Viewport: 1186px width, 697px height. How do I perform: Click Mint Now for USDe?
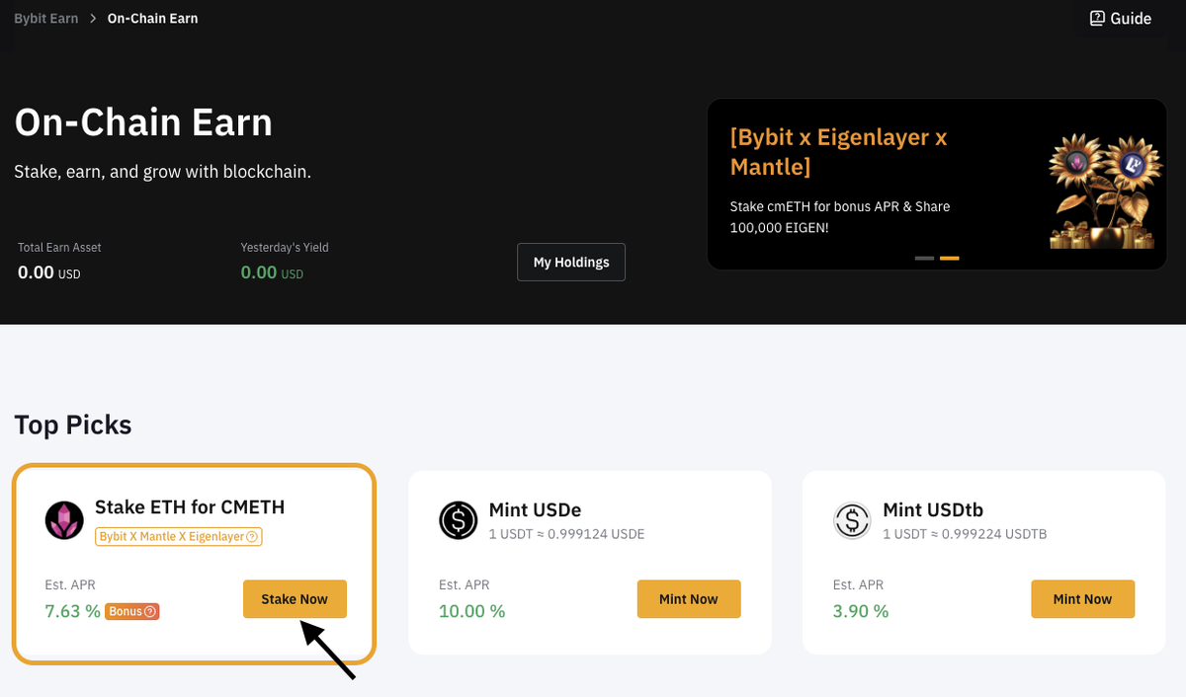point(689,599)
